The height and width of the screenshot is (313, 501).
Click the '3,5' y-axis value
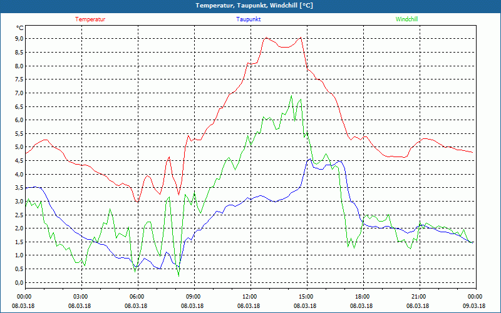point(19,188)
